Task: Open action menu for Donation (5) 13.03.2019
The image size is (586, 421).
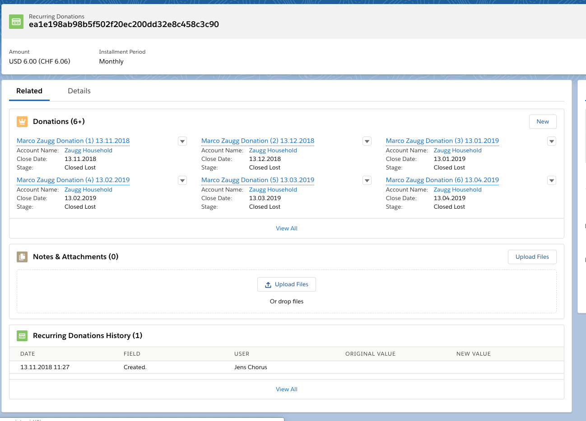Action: pyautogui.click(x=367, y=181)
